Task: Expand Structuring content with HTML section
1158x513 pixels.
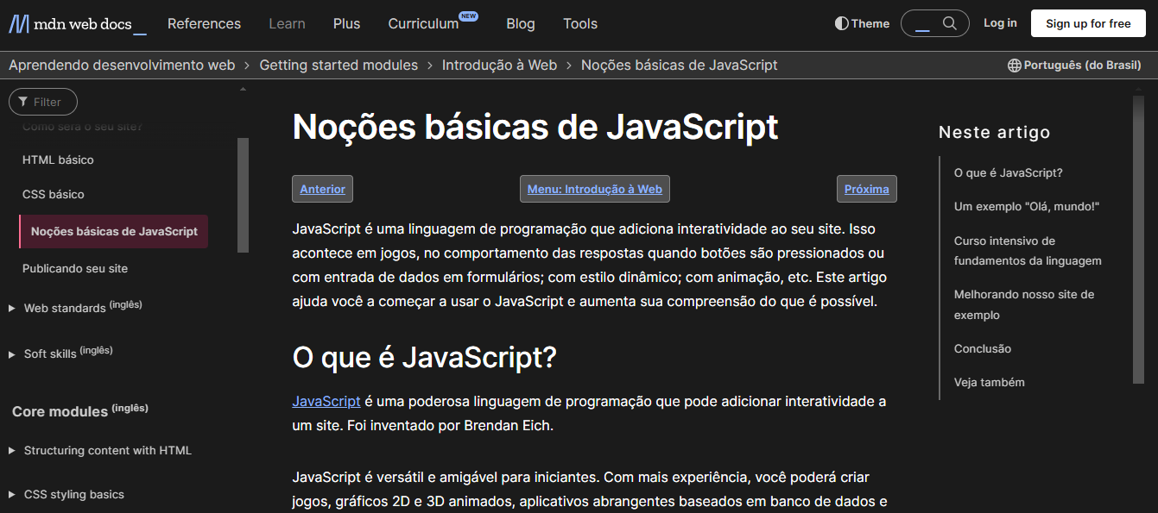Action: coord(12,450)
